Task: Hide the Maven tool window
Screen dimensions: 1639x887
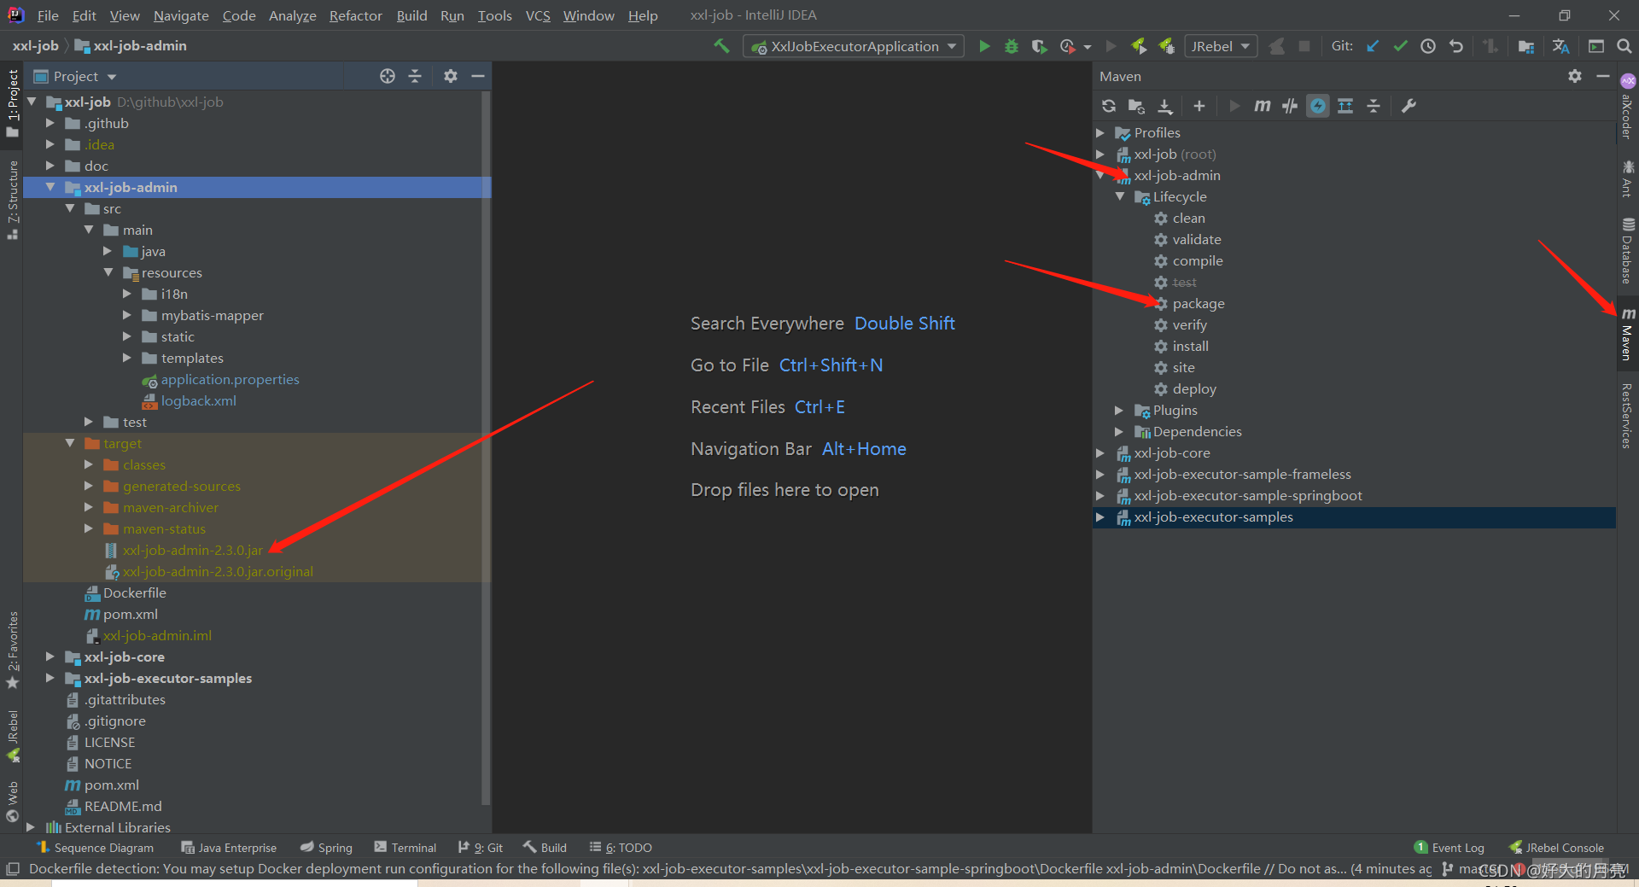Action: [1603, 76]
